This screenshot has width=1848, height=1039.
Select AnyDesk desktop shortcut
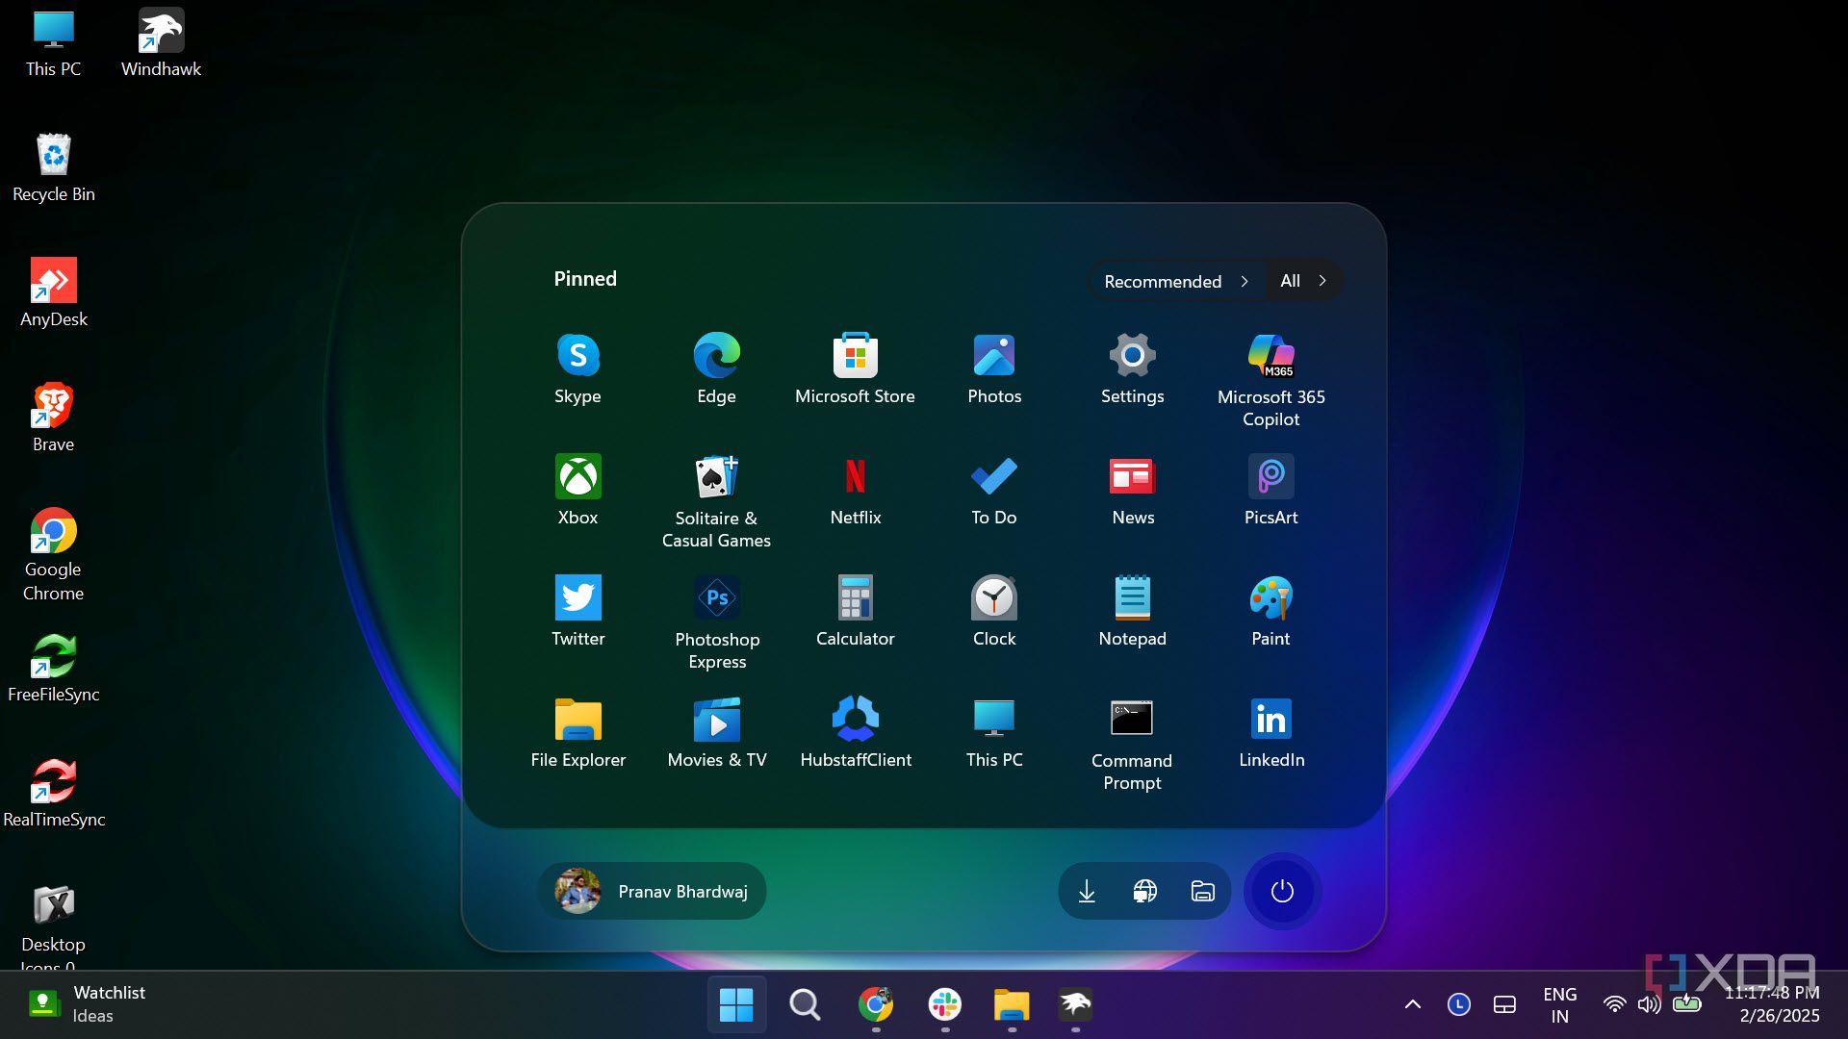pos(53,293)
